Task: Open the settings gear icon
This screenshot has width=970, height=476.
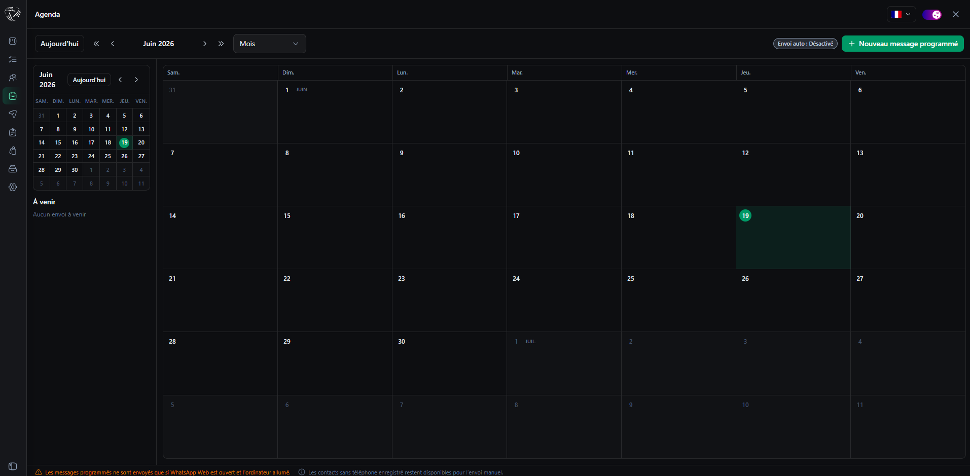Action: pos(13,187)
